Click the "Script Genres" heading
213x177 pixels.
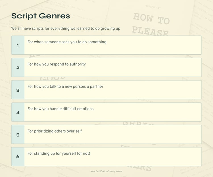pos(41,16)
